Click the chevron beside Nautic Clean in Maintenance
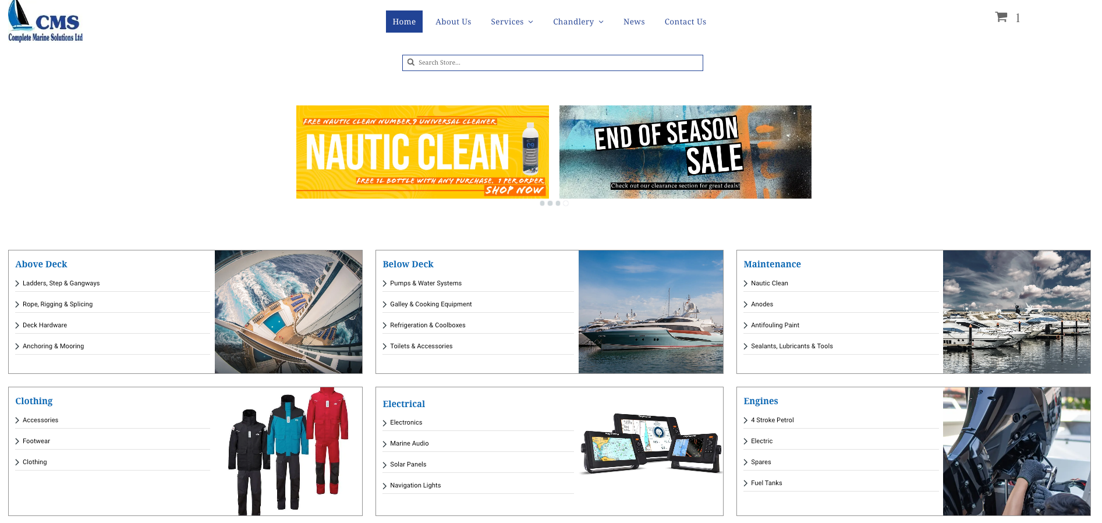The image size is (1102, 523). [746, 284]
